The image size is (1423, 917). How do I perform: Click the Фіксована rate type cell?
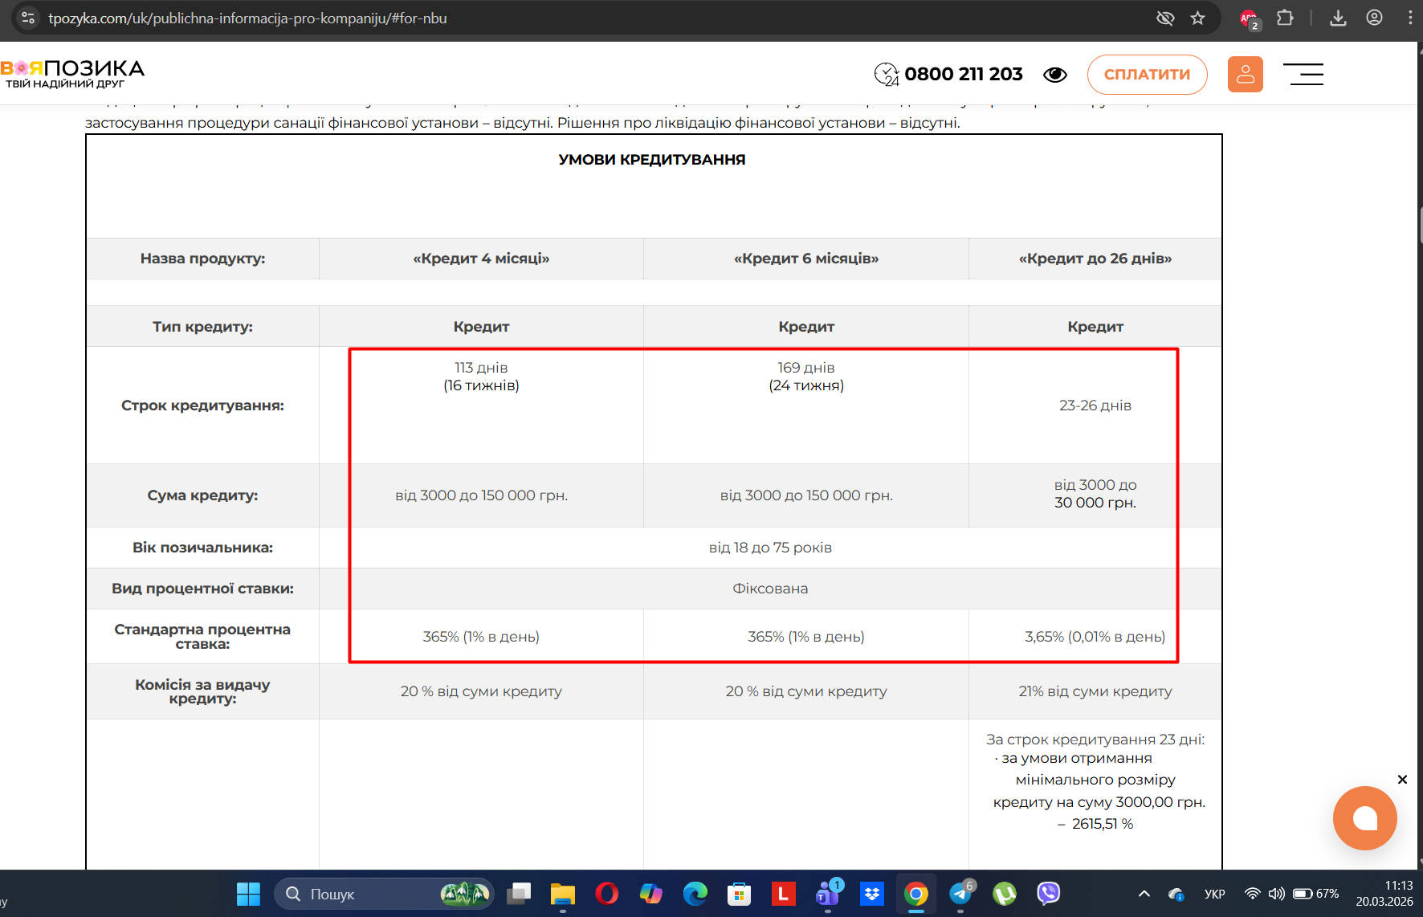(770, 589)
